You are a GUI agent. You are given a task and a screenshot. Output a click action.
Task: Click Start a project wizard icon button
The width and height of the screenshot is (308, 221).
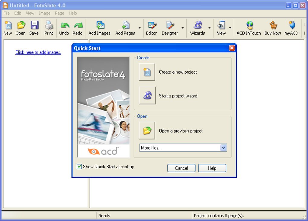pyautogui.click(x=147, y=96)
